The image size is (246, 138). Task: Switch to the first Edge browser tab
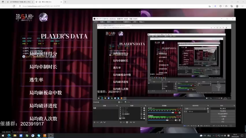(x=20, y=2)
